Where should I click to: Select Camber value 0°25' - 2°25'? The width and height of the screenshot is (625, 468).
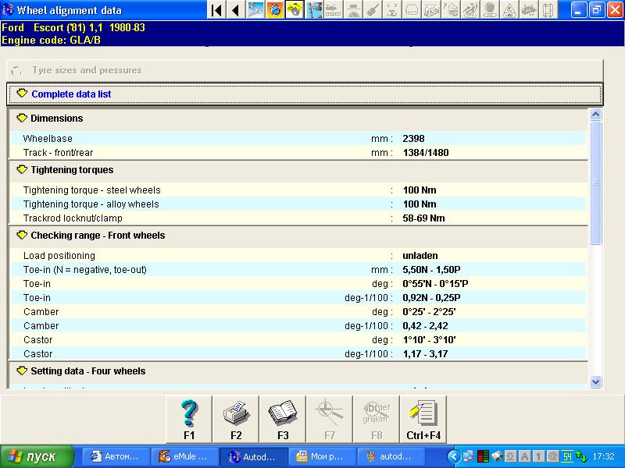tap(429, 311)
